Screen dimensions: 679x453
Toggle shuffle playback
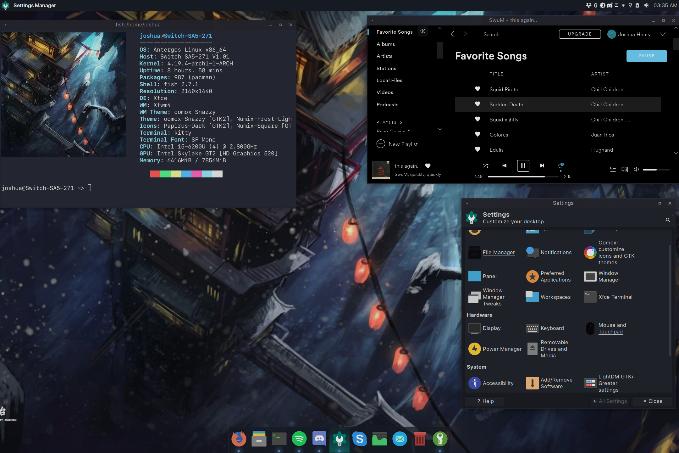pyautogui.click(x=486, y=165)
